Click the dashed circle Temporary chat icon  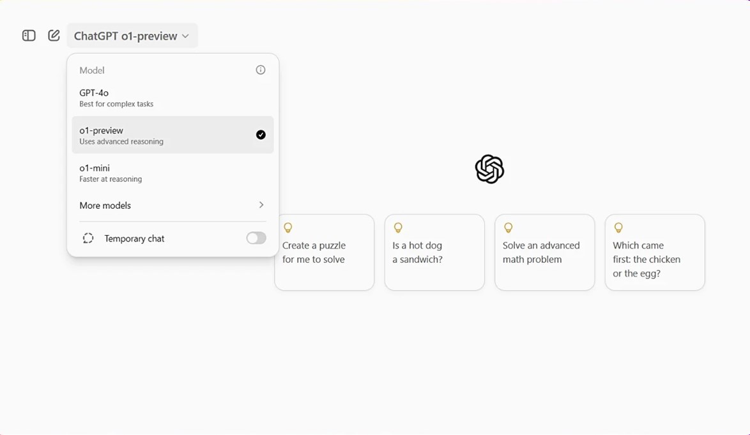pos(88,238)
